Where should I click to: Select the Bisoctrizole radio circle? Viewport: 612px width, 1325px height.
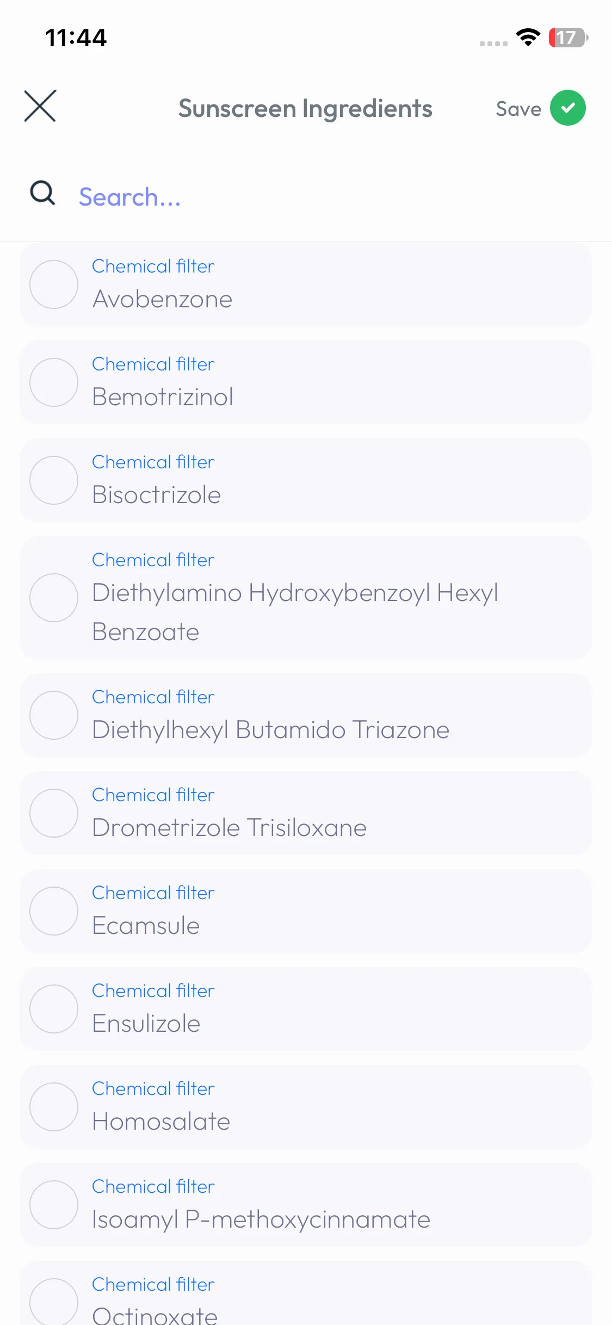pos(54,480)
